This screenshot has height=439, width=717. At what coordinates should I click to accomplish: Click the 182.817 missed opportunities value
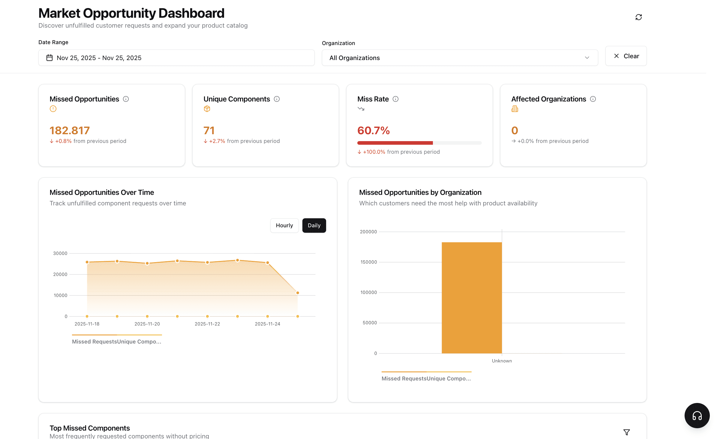pyautogui.click(x=70, y=130)
